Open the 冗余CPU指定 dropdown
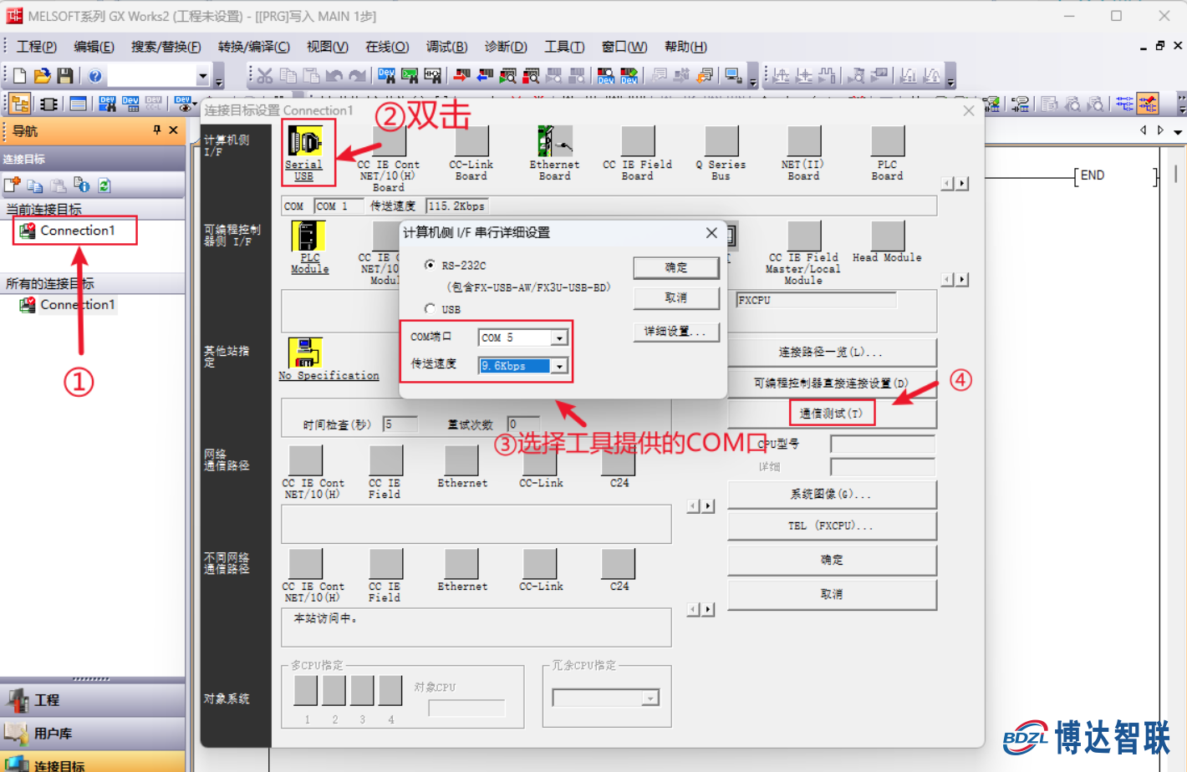 coord(650,698)
